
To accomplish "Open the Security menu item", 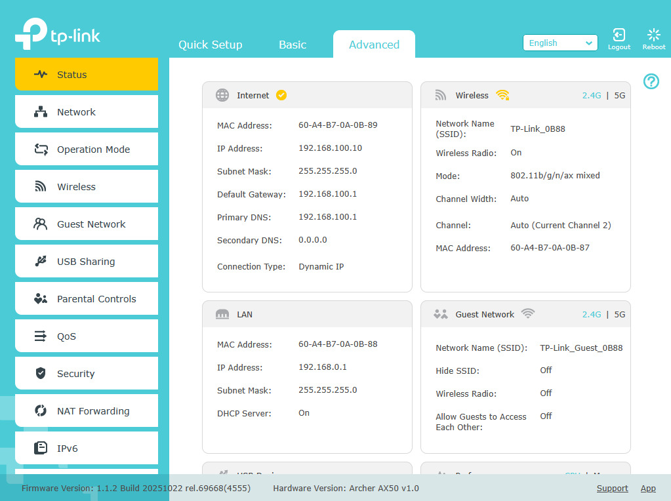I will 87,373.
